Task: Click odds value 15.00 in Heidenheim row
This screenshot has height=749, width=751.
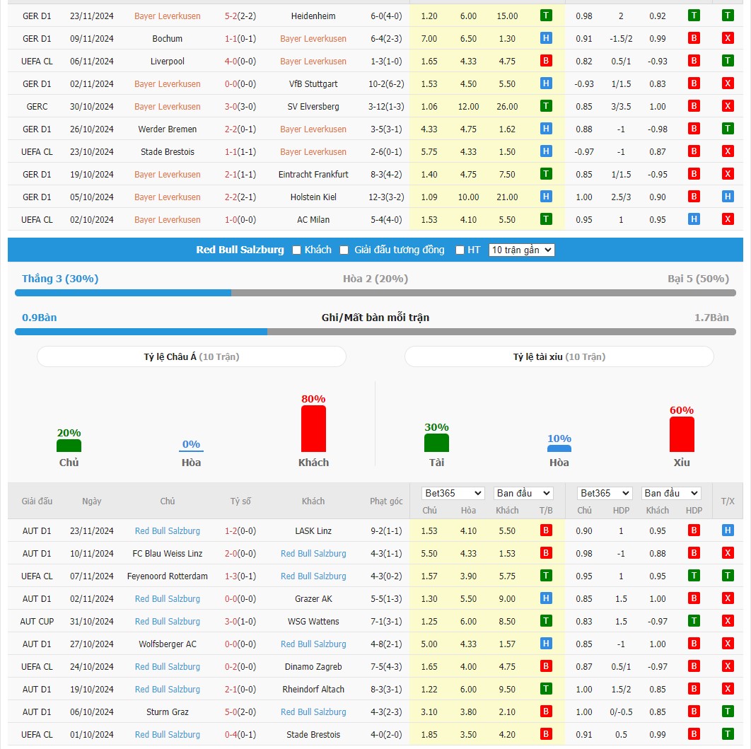Action: coord(507,16)
